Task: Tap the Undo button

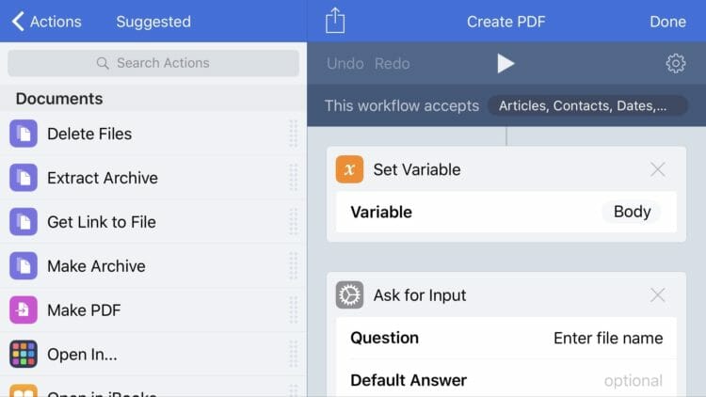Action: click(x=345, y=63)
